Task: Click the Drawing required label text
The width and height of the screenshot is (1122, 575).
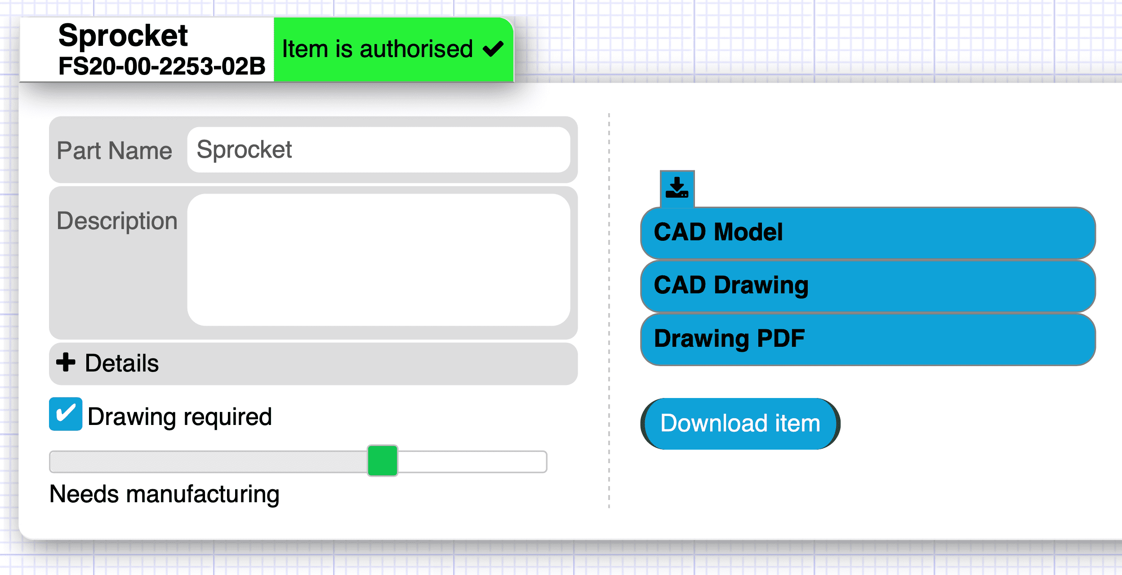Action: [180, 417]
